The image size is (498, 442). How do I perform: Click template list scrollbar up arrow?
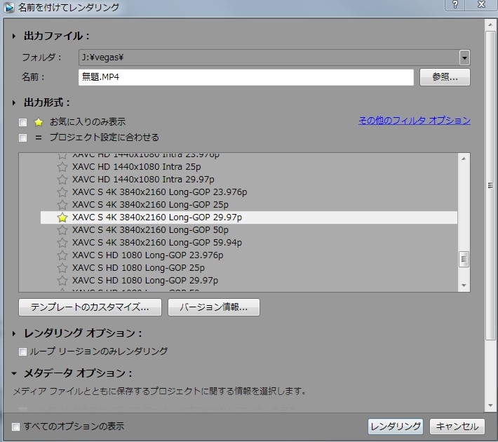coord(464,159)
